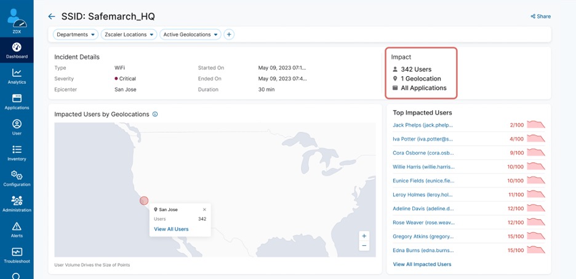Open the Dashboard sidebar icon

[17, 50]
